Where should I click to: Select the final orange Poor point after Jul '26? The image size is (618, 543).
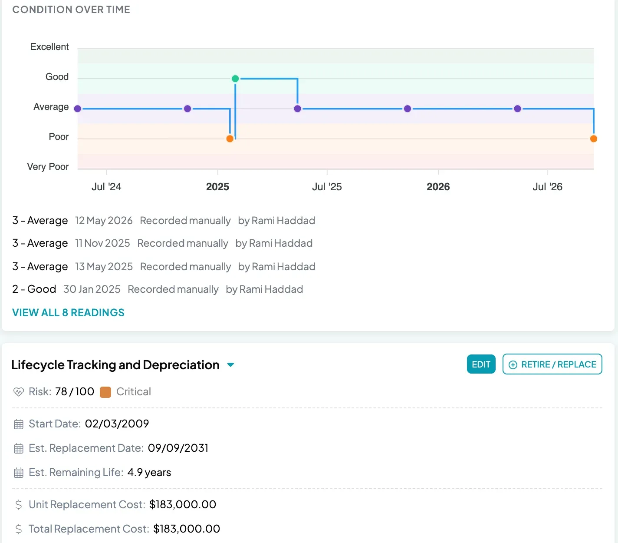[593, 139]
